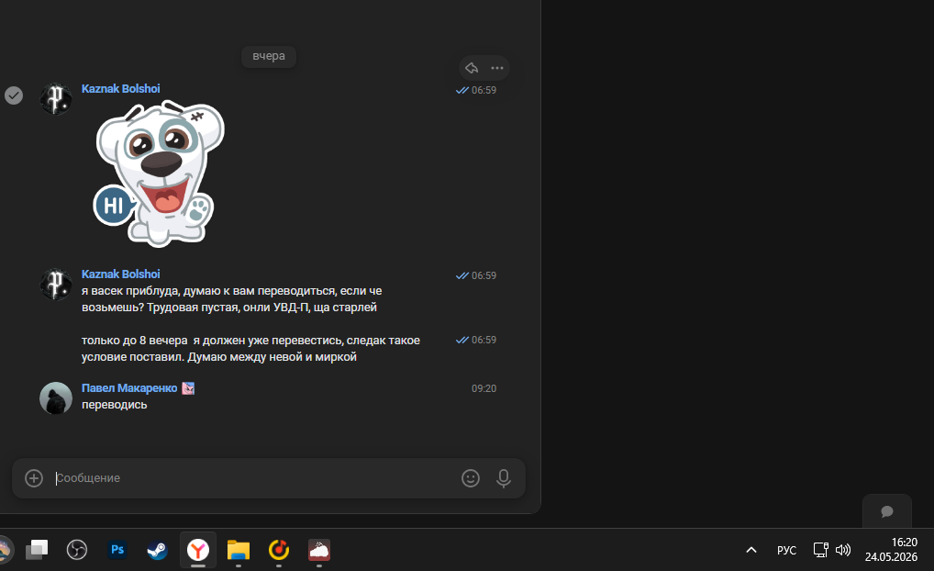Click the reply arrow icon above the message
This screenshot has height=571, width=934.
[472, 68]
